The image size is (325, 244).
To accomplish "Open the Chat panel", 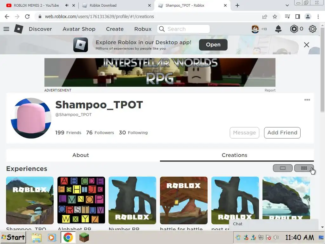I will [274, 224].
